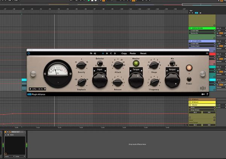Click the Emphasis knob
The height and width of the screenshot is (159, 226).
click(82, 82)
